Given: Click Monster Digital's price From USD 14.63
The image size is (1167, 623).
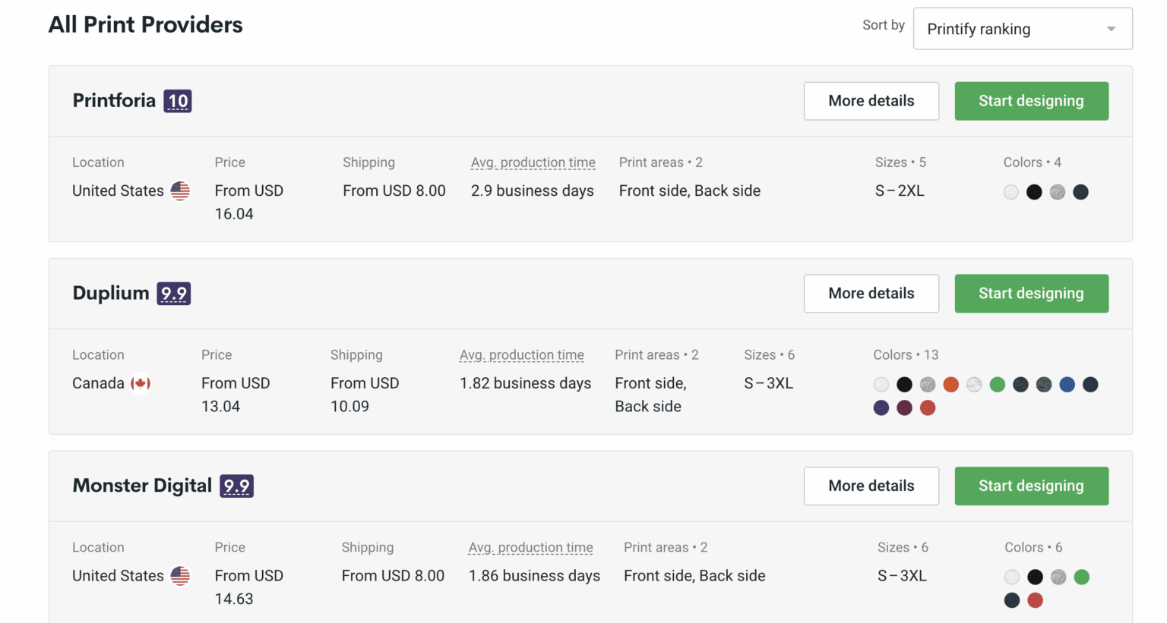Looking at the screenshot, I should (x=249, y=587).
